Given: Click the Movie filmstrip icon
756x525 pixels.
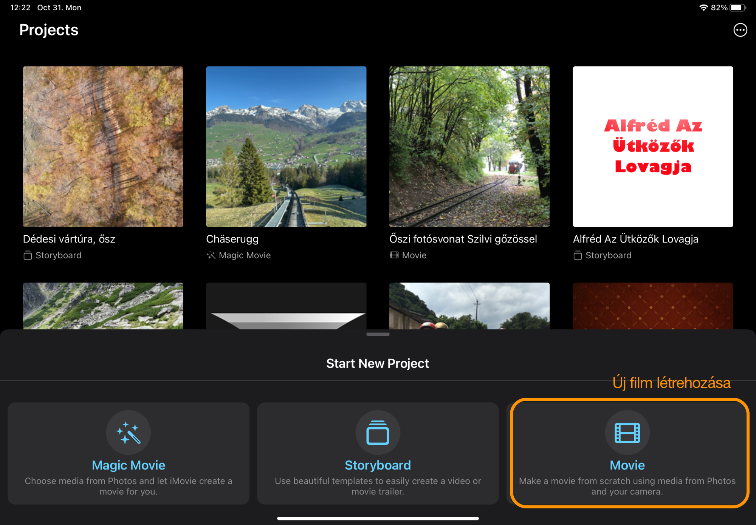Looking at the screenshot, I should pos(627,432).
